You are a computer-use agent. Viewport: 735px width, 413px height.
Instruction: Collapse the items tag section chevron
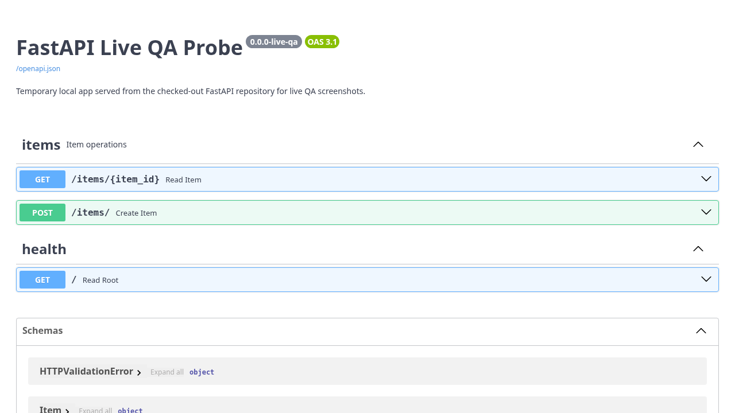click(698, 145)
